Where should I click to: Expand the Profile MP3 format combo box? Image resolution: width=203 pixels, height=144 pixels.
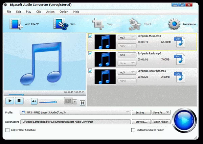[75, 113]
